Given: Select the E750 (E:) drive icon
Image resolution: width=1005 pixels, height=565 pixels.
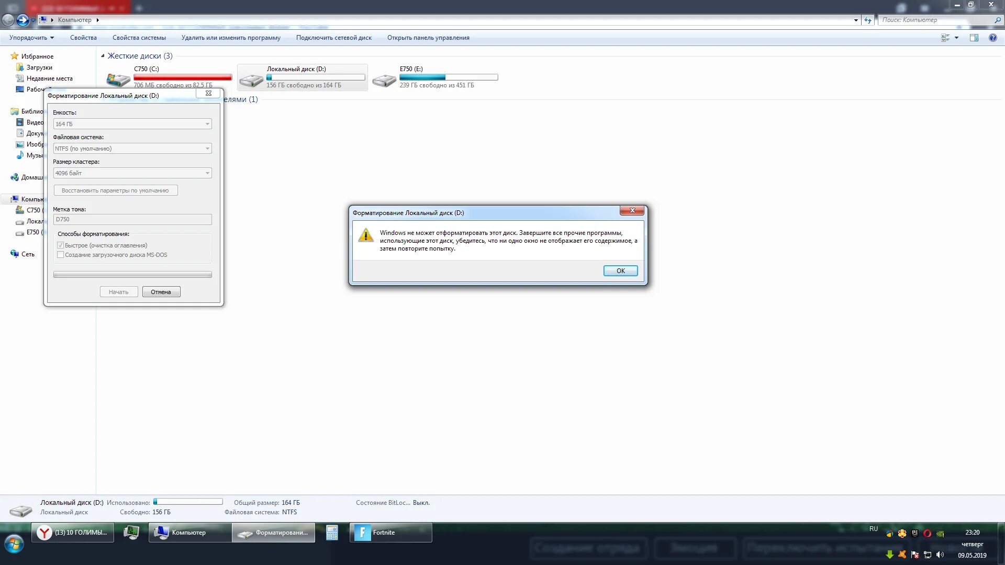Looking at the screenshot, I should [384, 80].
